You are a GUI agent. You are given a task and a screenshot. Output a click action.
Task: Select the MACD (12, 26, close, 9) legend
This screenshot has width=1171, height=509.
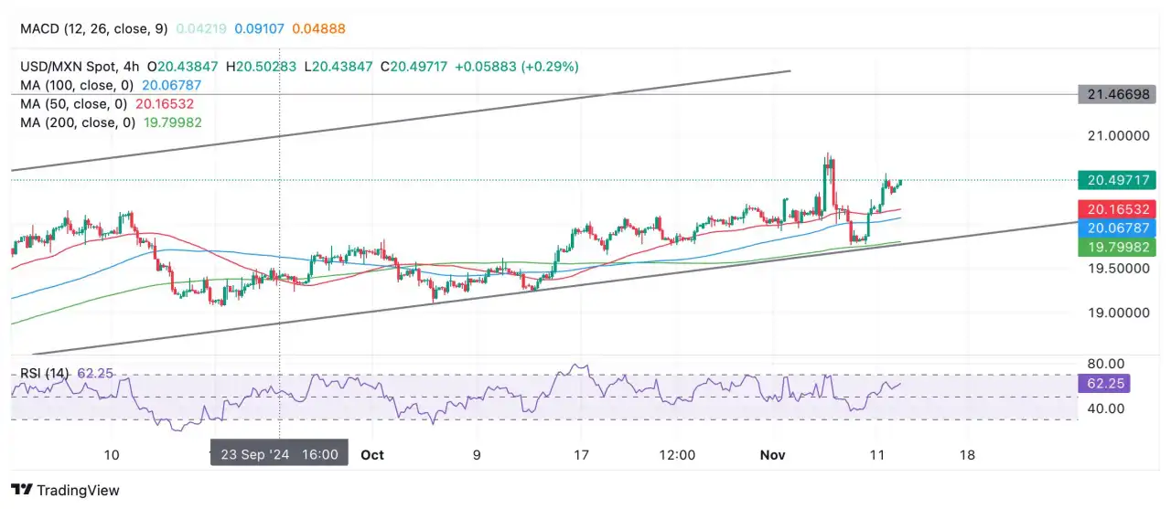coord(94,28)
